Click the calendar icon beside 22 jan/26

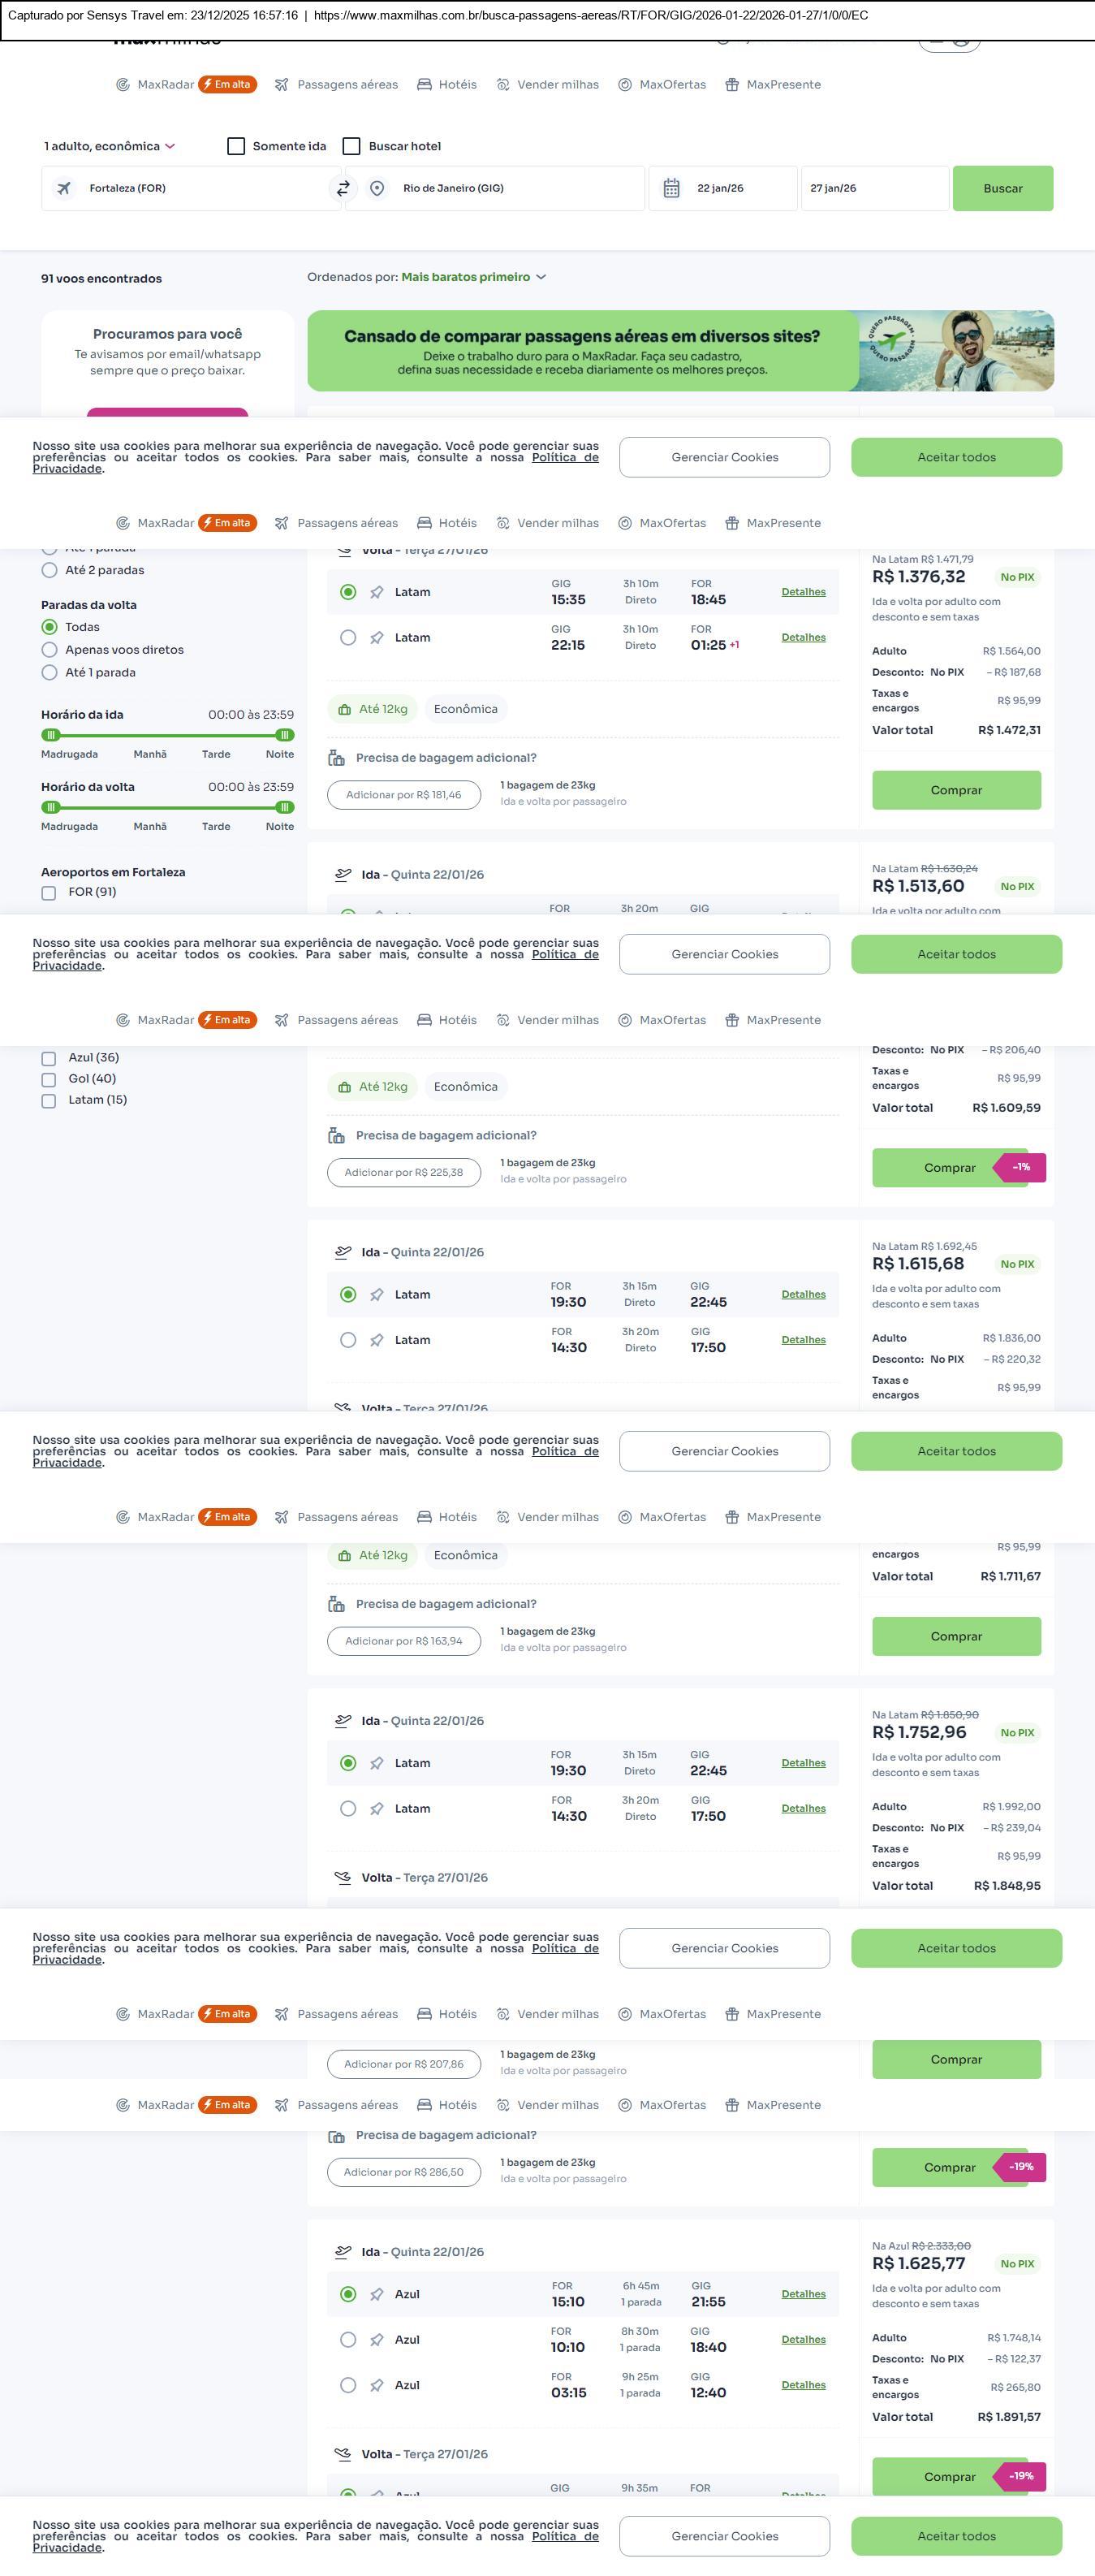coord(671,188)
